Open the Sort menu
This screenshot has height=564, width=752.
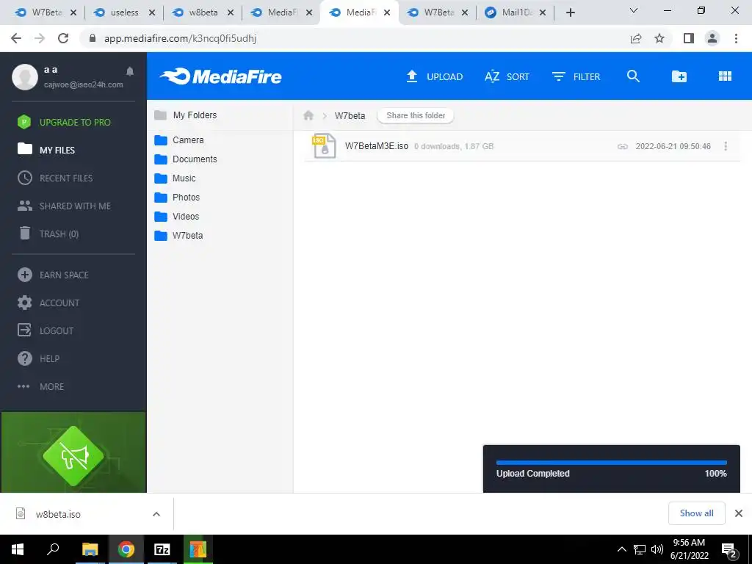[507, 76]
